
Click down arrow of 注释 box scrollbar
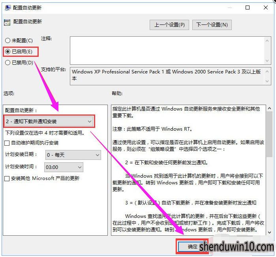(267, 61)
